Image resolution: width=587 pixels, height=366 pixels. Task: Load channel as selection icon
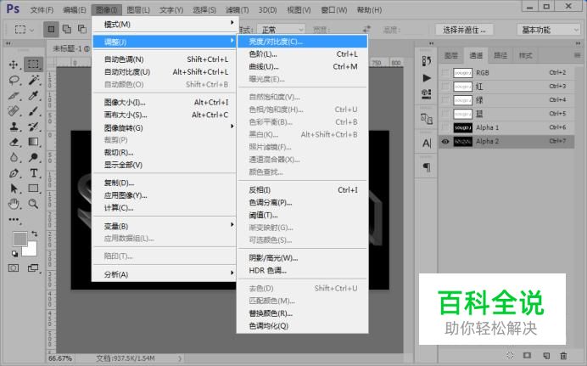[510, 356]
